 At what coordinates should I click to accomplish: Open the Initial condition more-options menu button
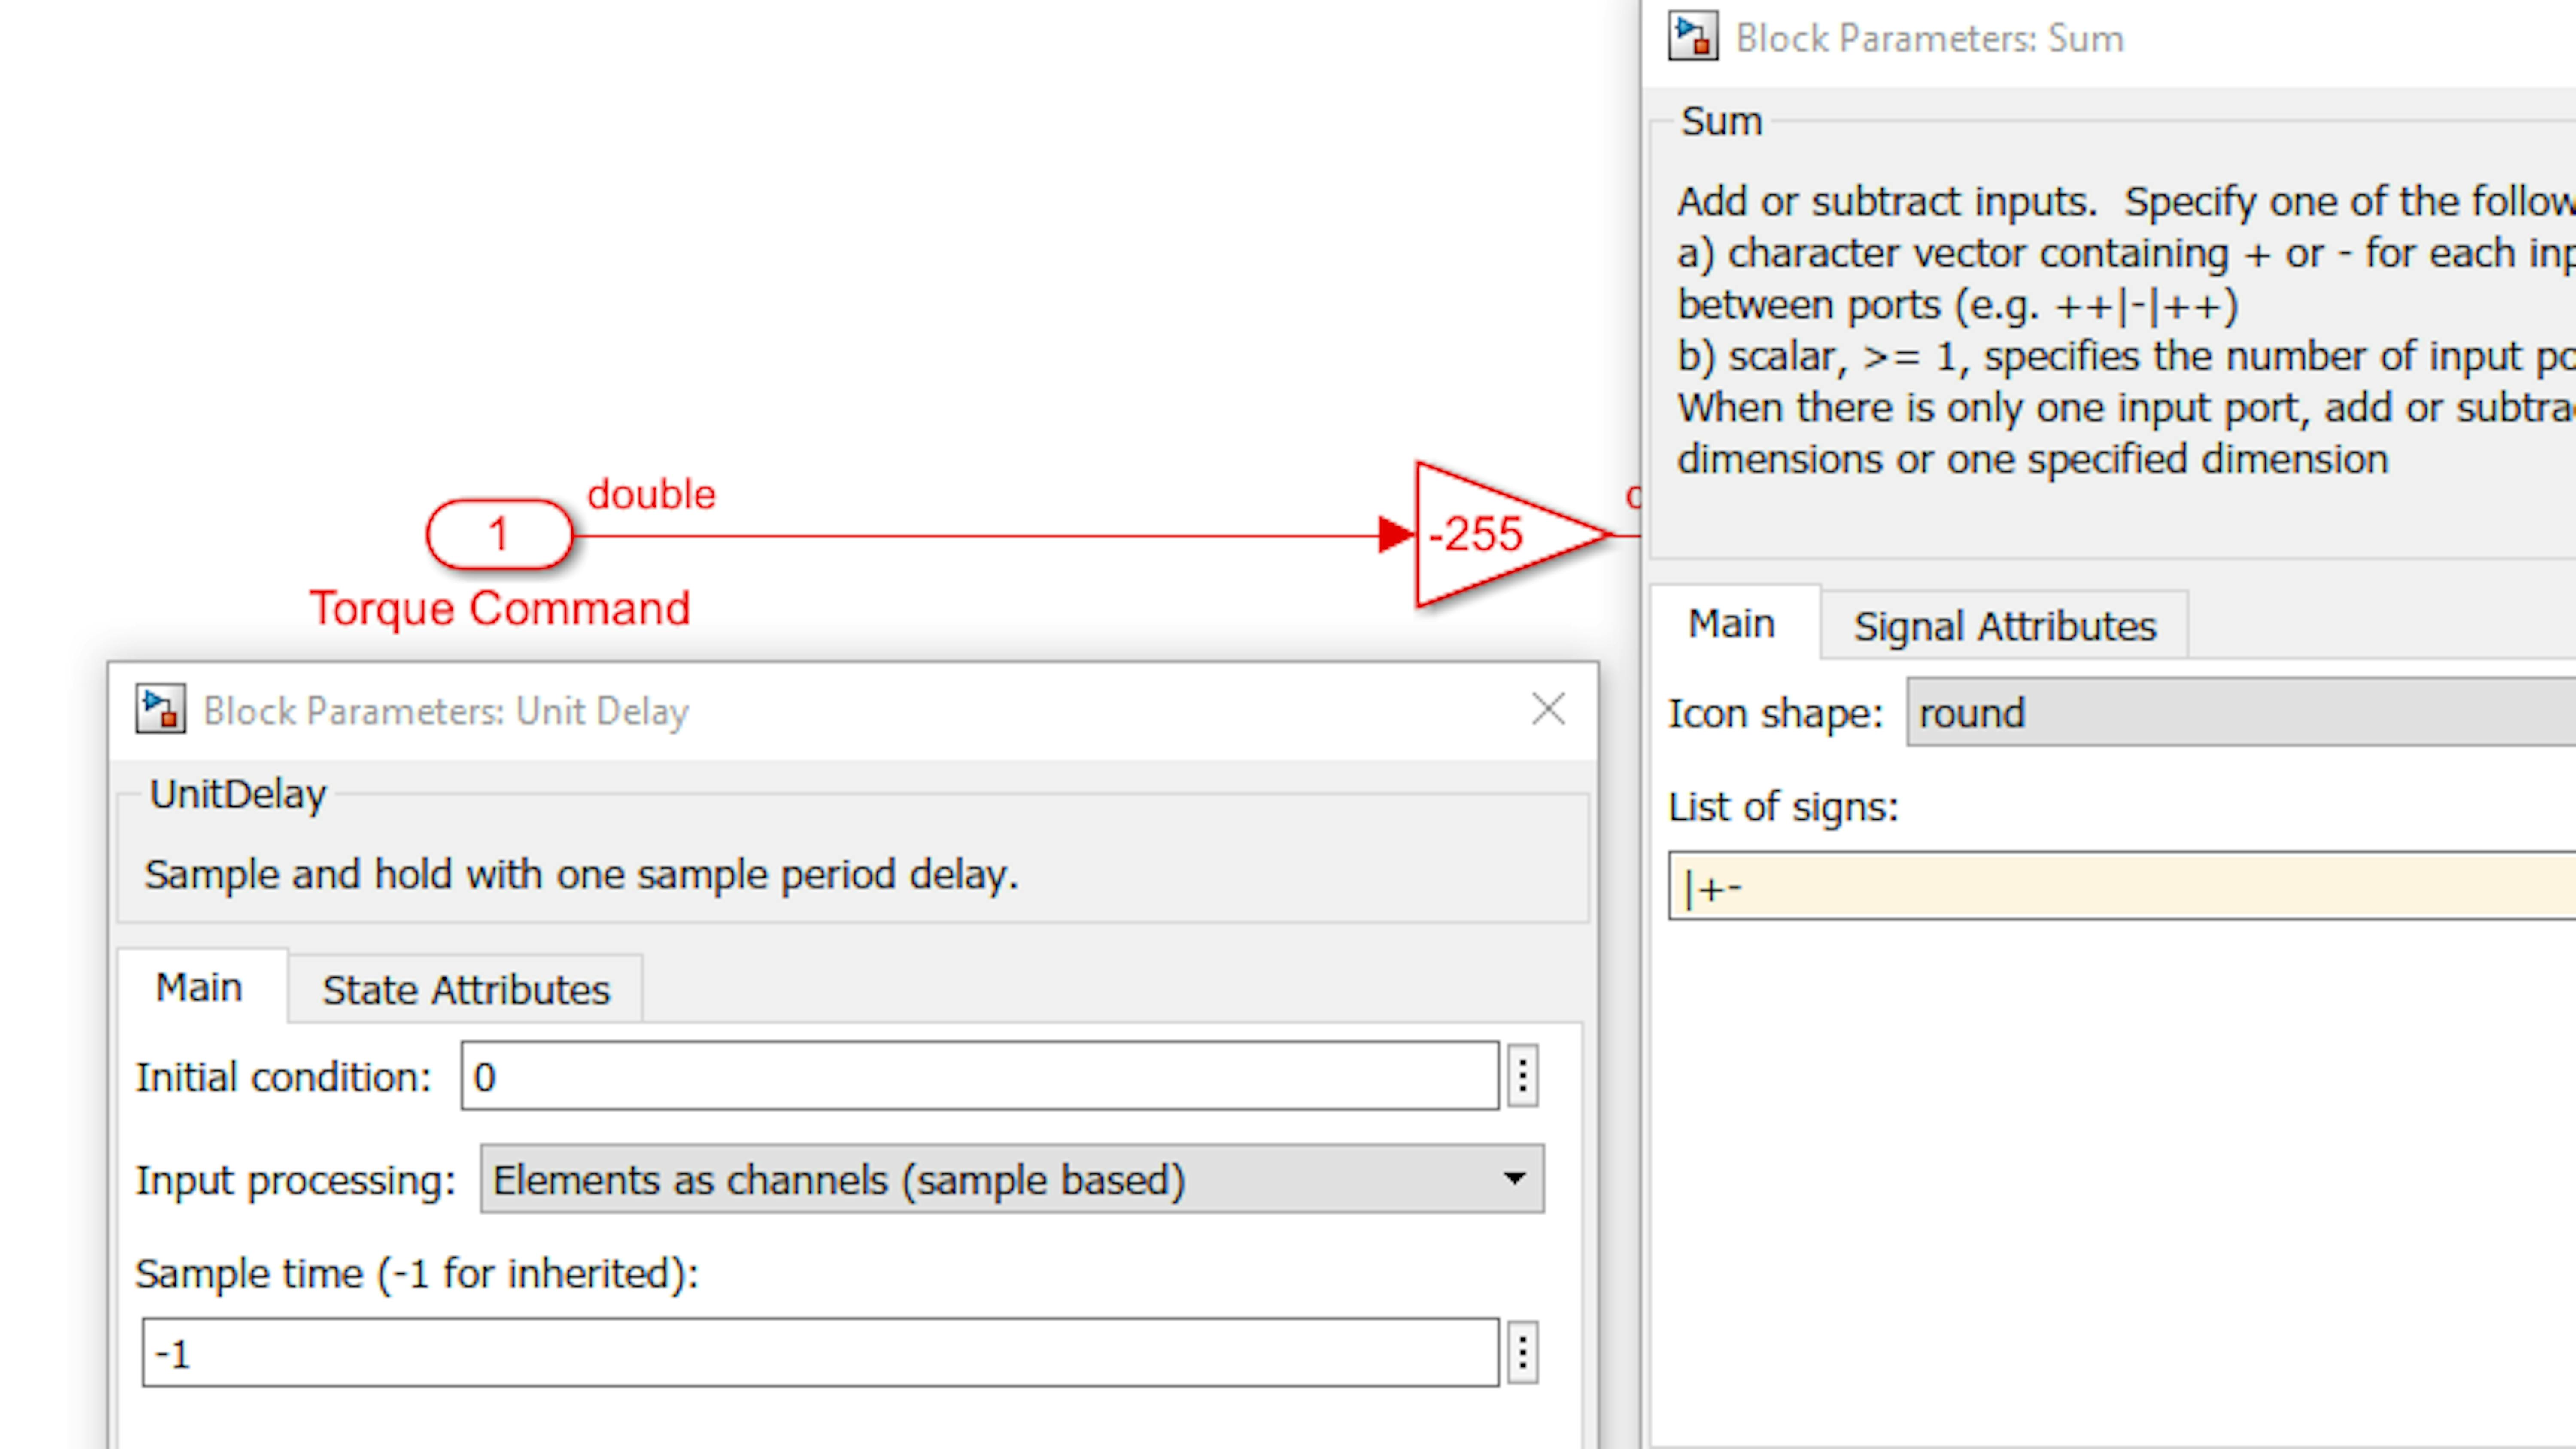(1522, 1076)
